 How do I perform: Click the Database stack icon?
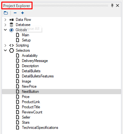(x=12, y=25)
